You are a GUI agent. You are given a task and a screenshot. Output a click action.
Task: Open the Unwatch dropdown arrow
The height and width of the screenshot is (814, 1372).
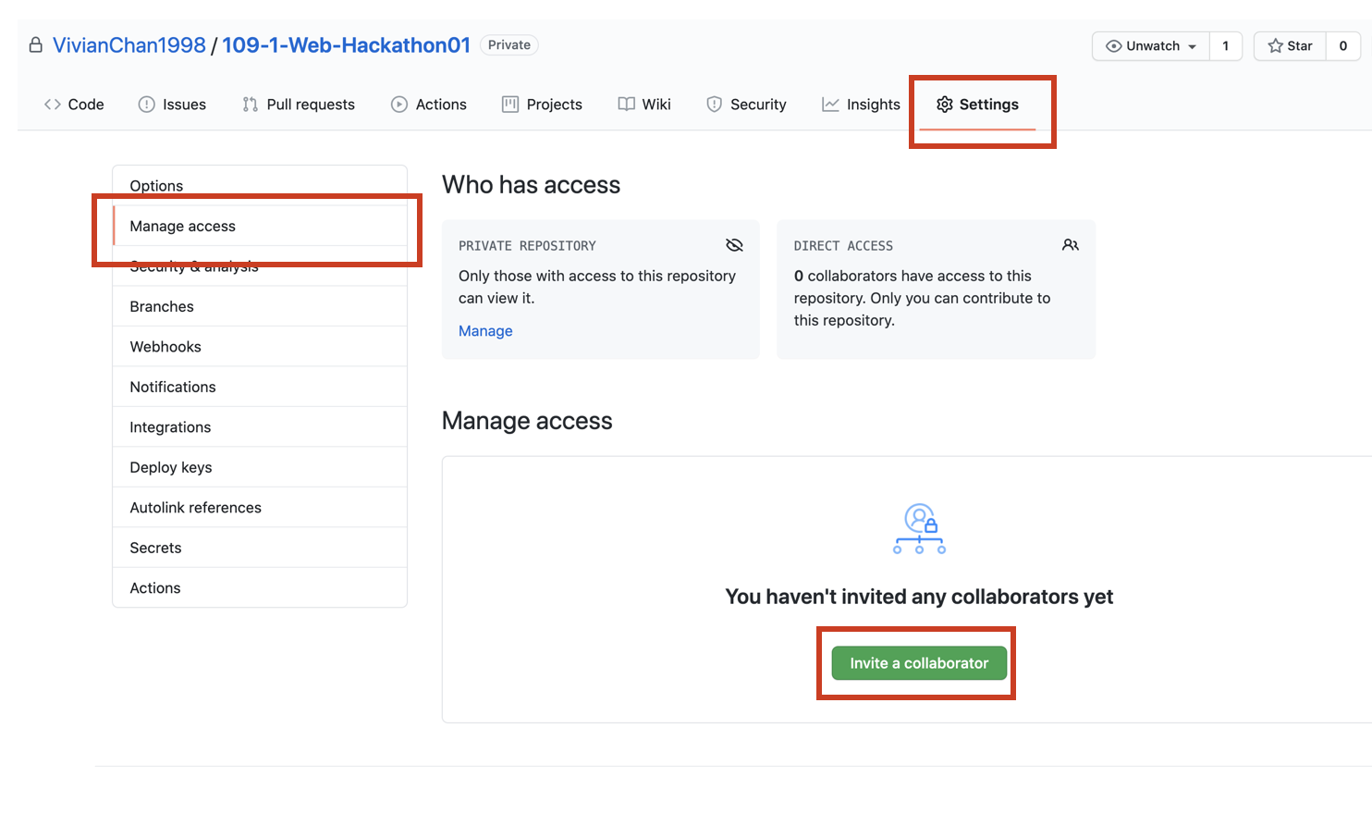(1192, 46)
